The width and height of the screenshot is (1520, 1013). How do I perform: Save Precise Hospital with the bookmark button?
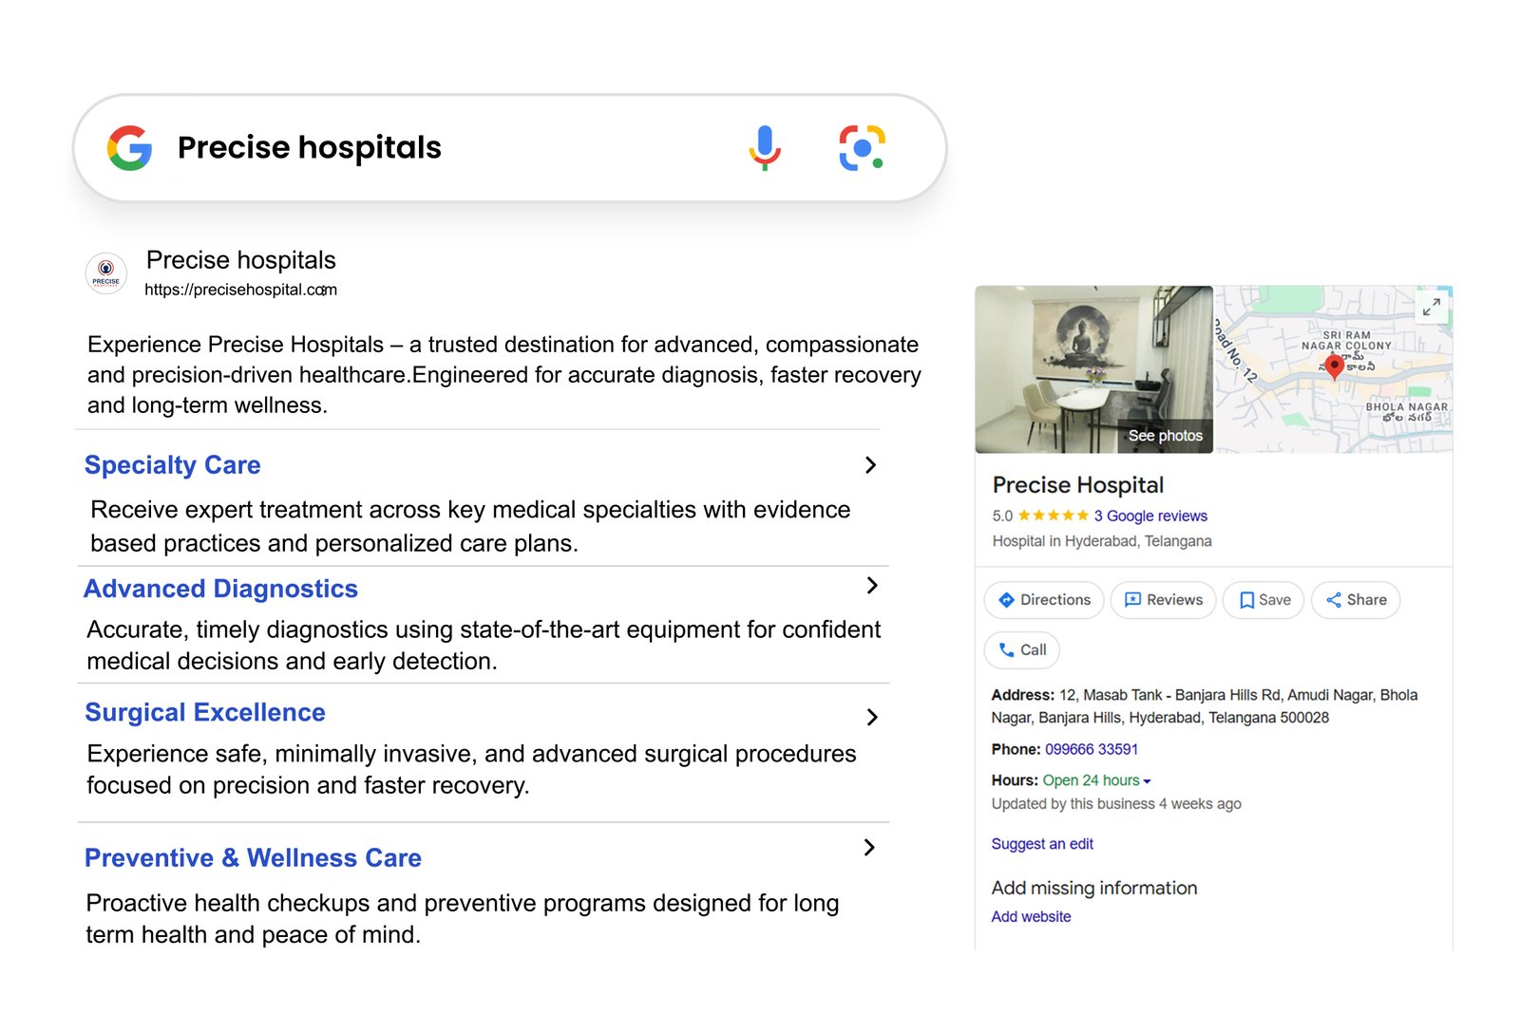[1263, 600]
